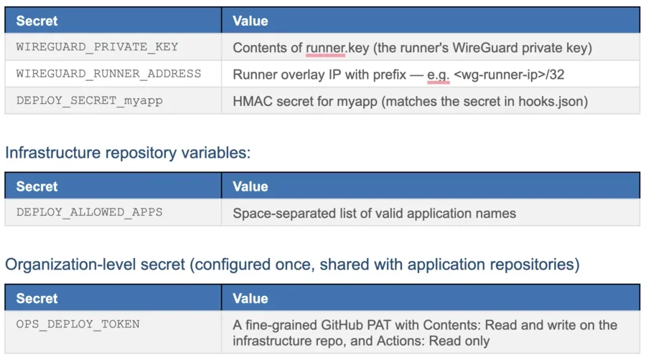
Task: Click the 'Infrastructure repository variables:' heading
Action: (x=128, y=152)
